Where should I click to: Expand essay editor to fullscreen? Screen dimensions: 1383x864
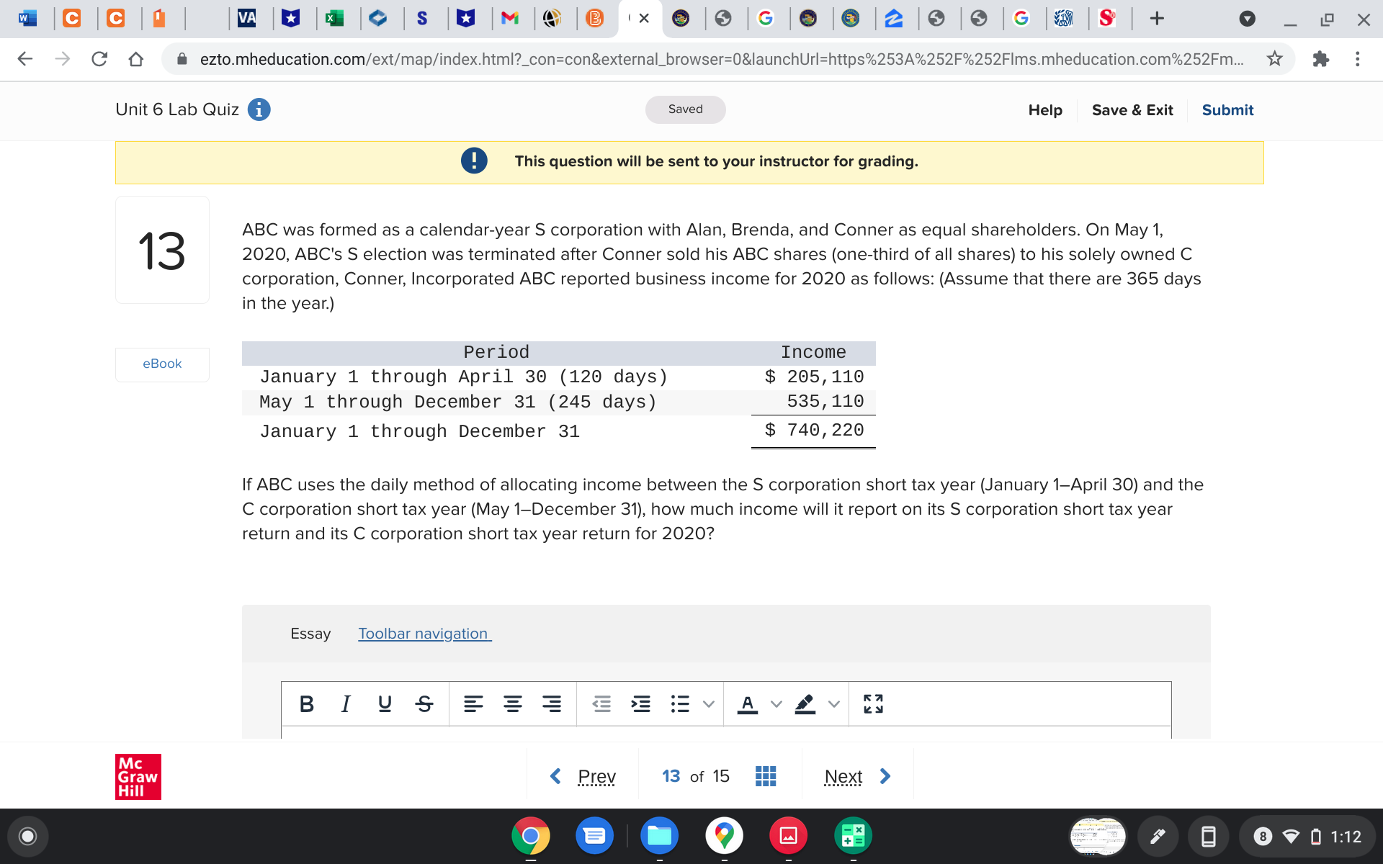pyautogui.click(x=873, y=703)
